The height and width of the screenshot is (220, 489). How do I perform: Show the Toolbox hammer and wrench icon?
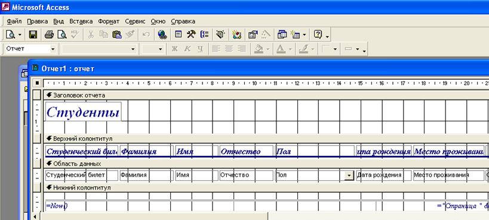191,34
